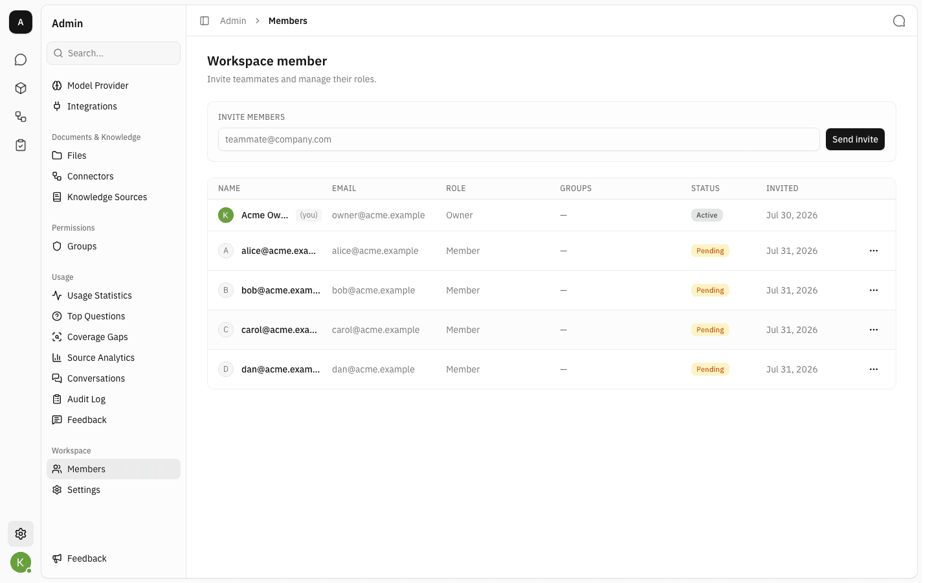The width and height of the screenshot is (932, 583).
Task: Click the 'B' avatar in bob's row
Action: (x=226, y=290)
